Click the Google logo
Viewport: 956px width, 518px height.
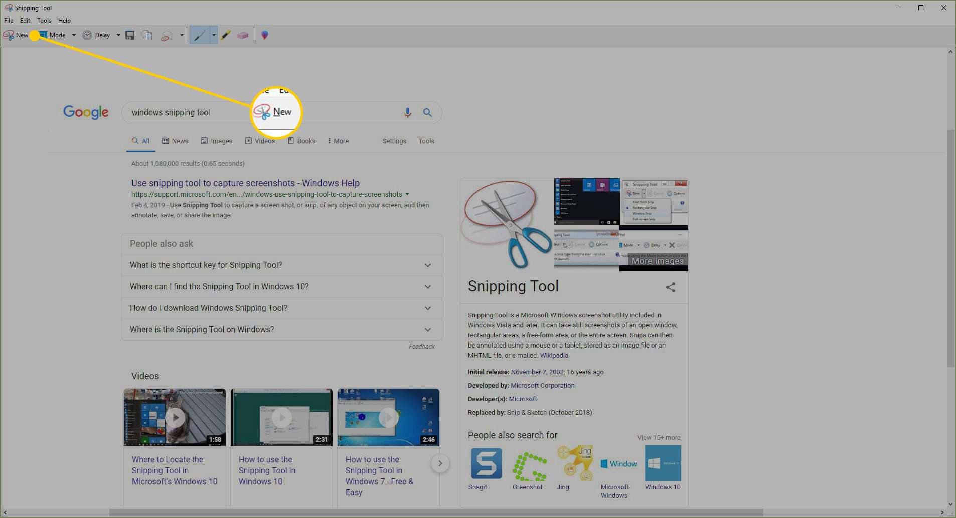86,112
